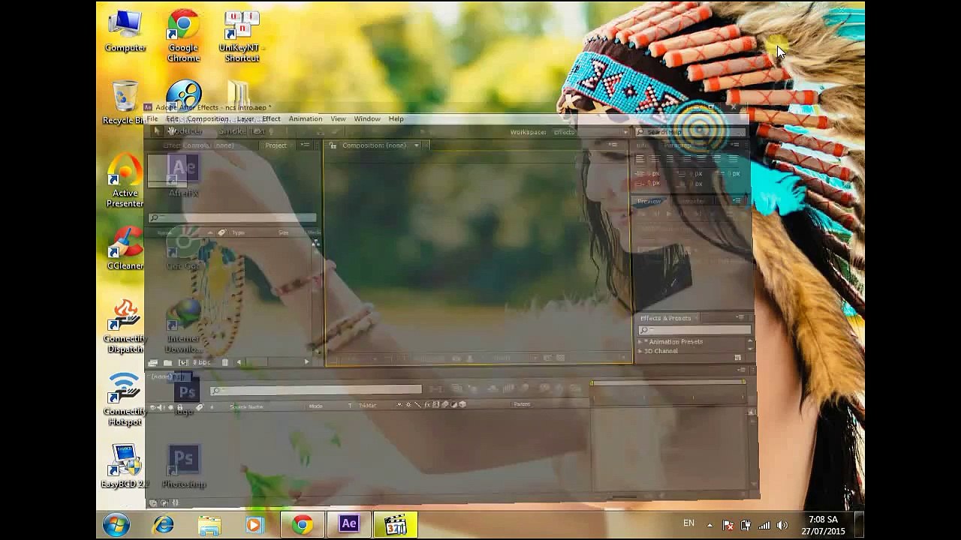Click the Project panel scroll right arrow
This screenshot has height=540, width=961.
306,362
